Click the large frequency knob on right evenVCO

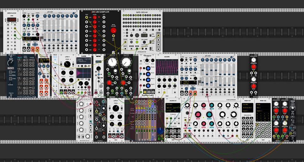point(126,62)
